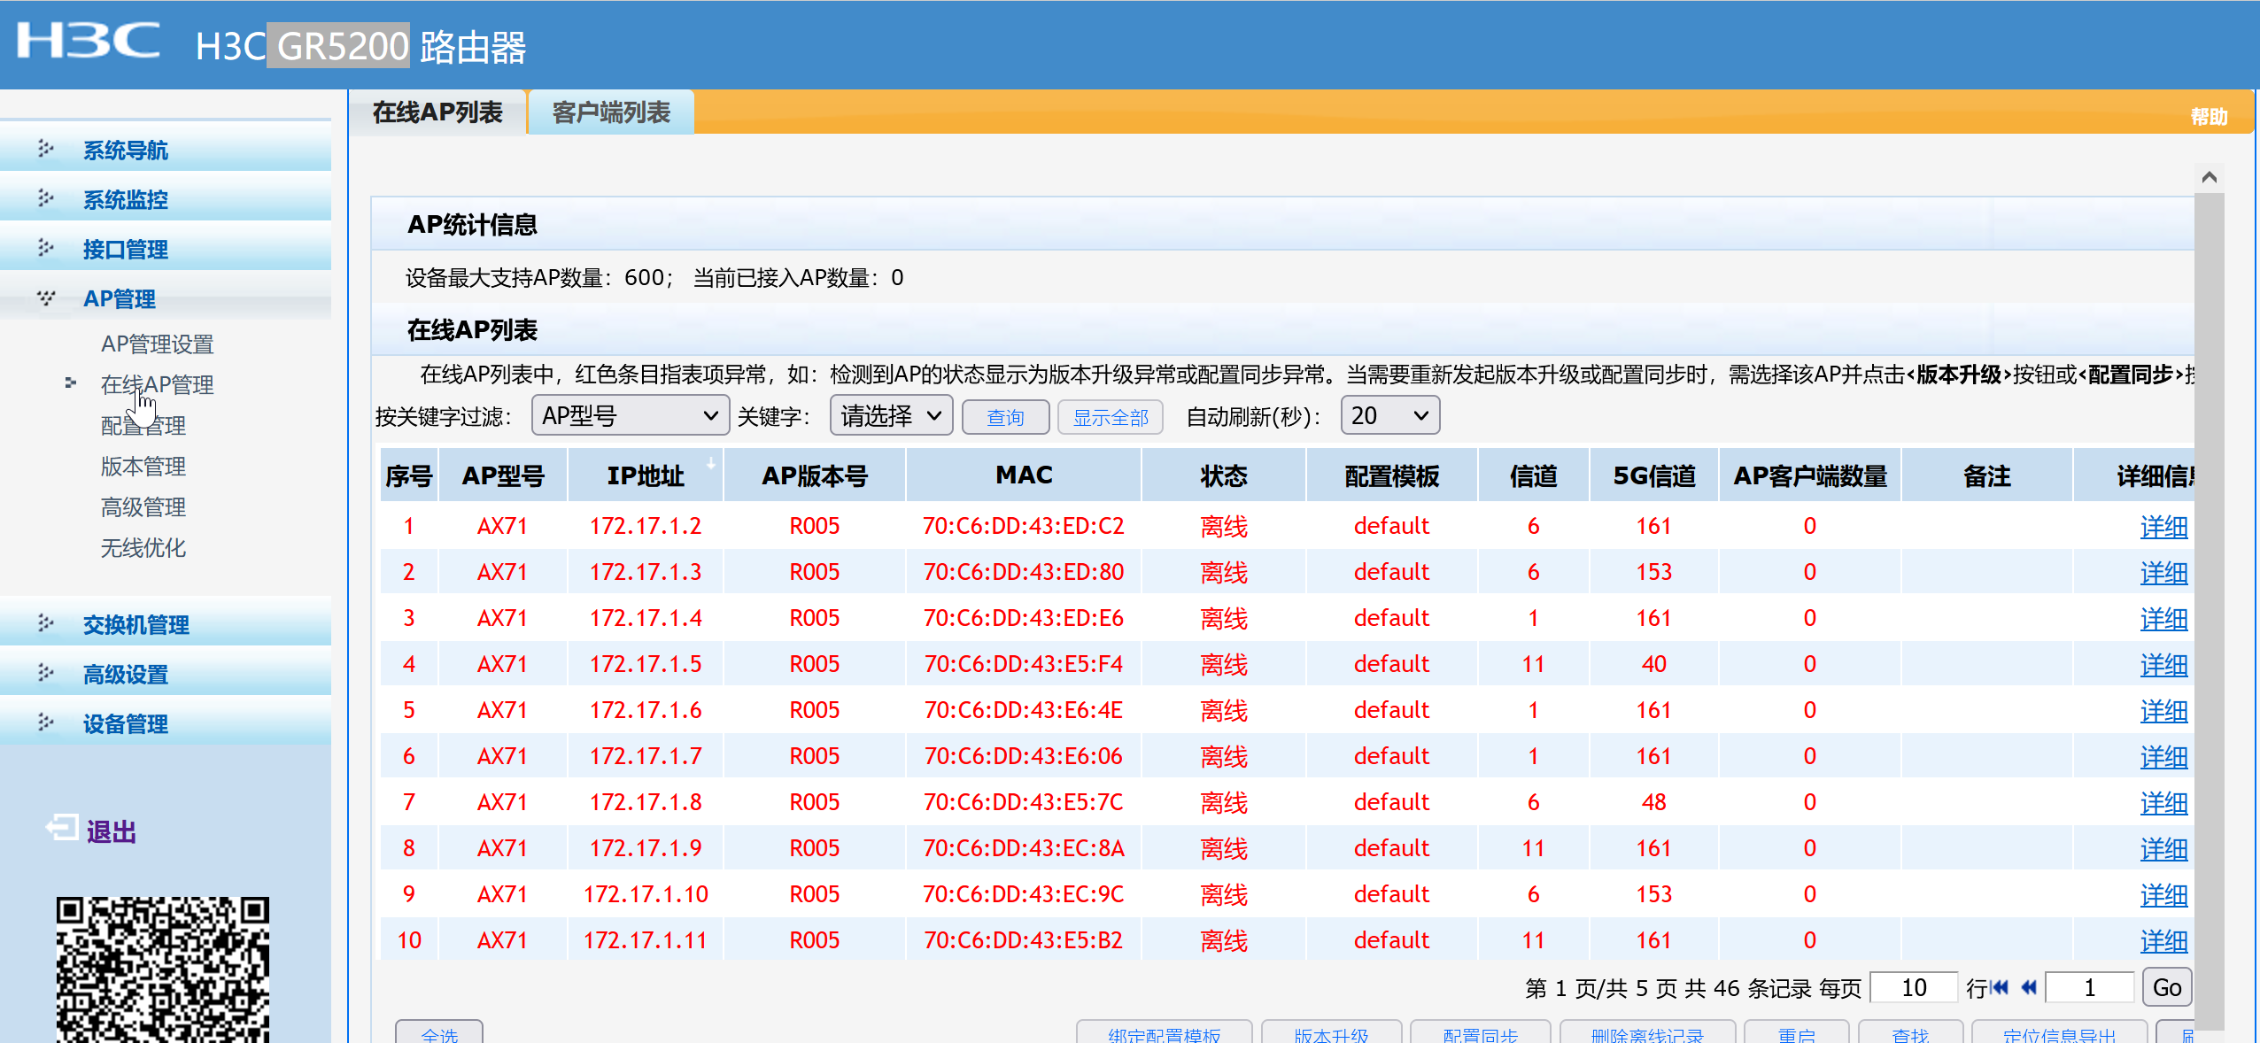Open the AP型号 filter dropdown
Viewport: 2260px width, 1043px height.
pyautogui.click(x=630, y=416)
